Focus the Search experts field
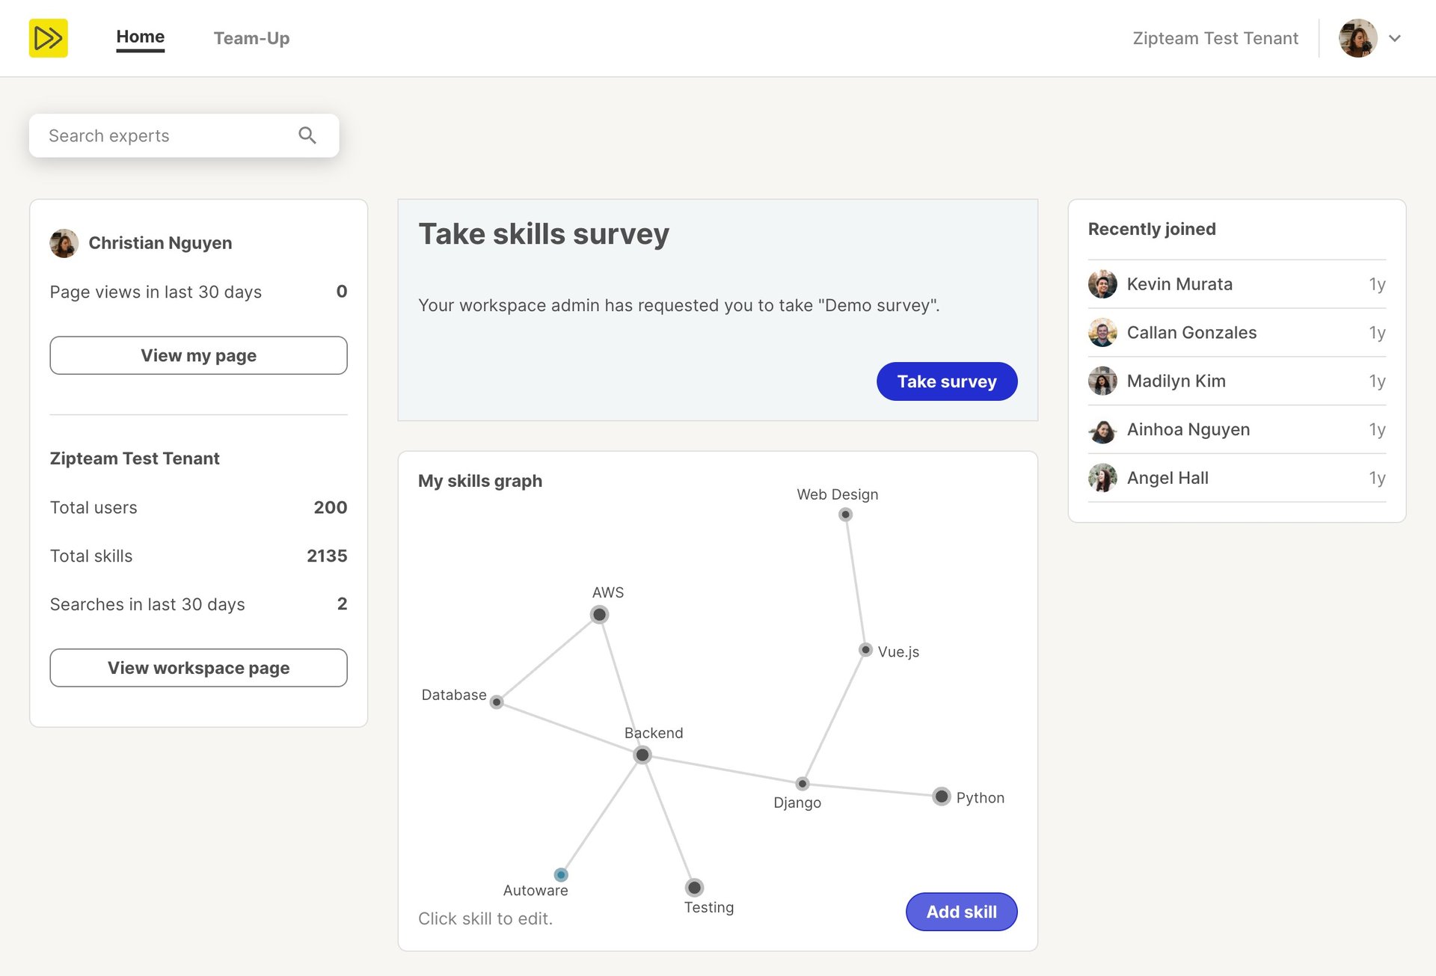 pos(168,135)
